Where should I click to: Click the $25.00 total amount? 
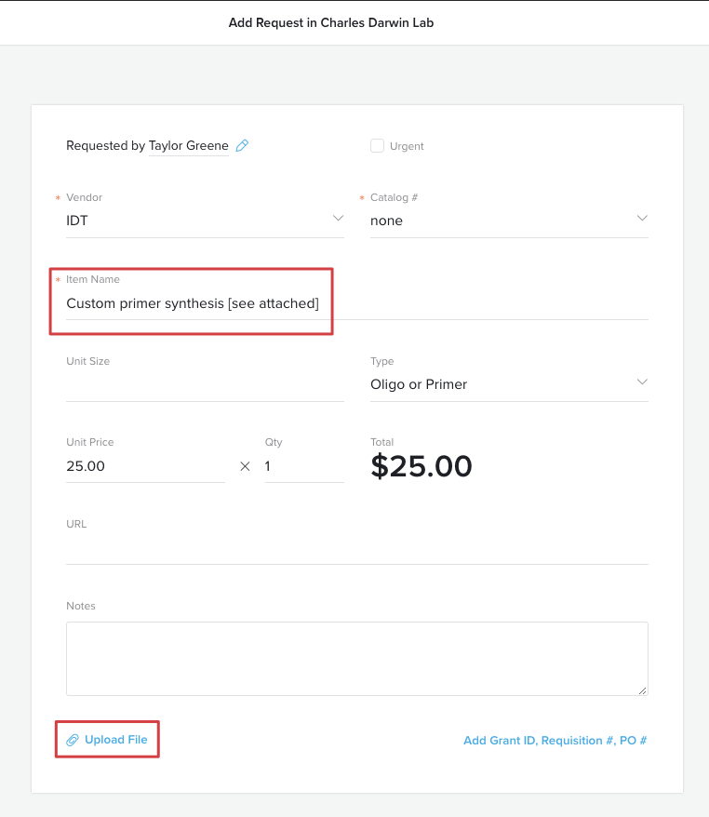pos(421,466)
